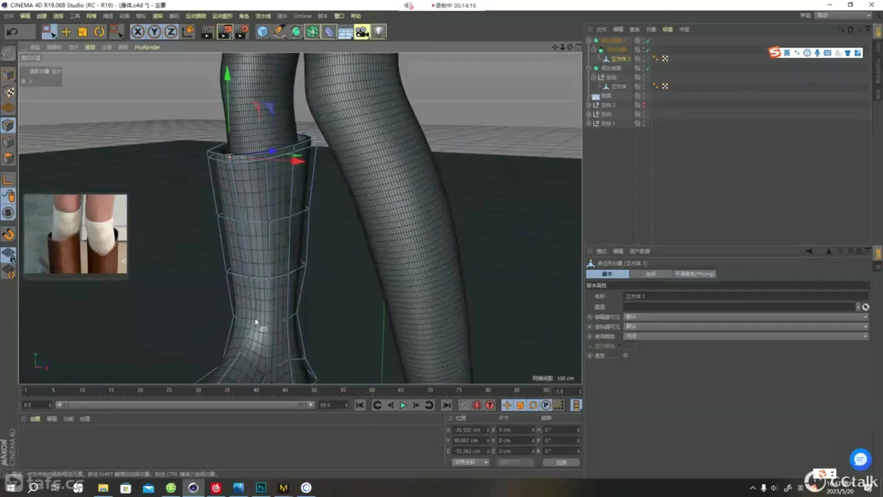Select Edges mode in left sidebar
Viewport: 883px width, 497px height.
point(8,142)
